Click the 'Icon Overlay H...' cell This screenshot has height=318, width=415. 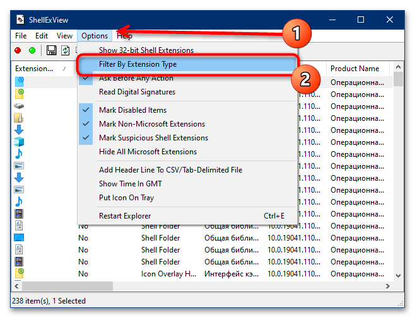[168, 274]
